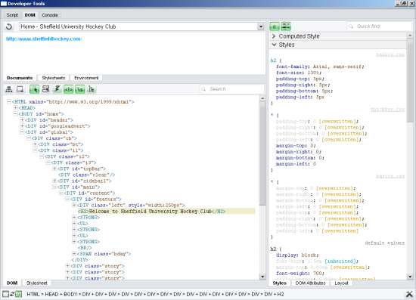Image resolution: width=416 pixels, height=300 pixels.
Task: Select the DIV id="feature" row
Action: pyautogui.click(x=96, y=199)
